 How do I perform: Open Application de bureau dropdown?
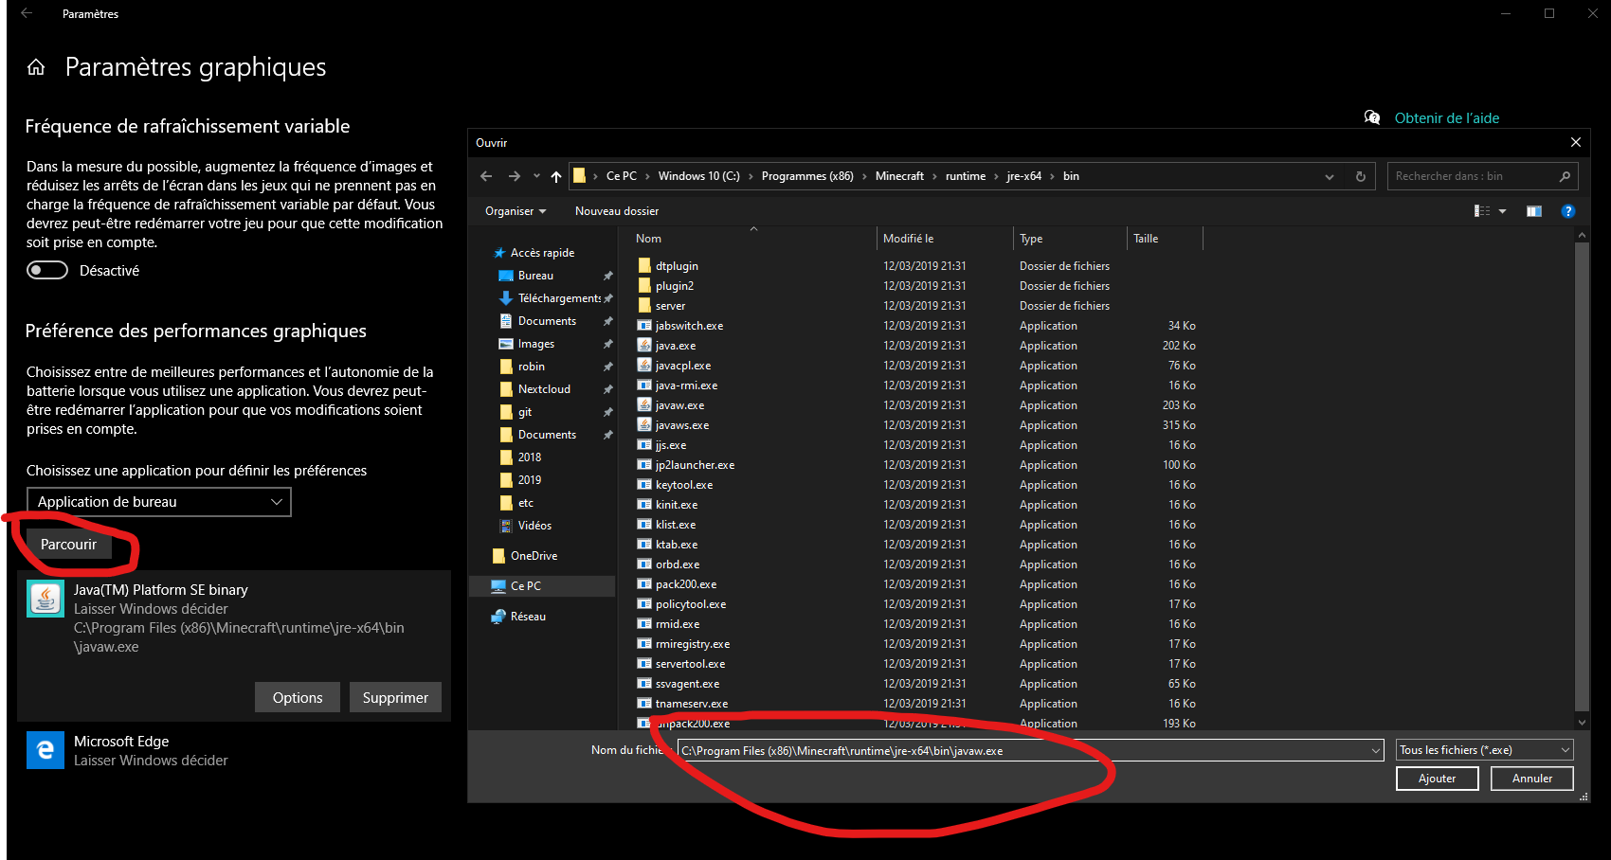click(158, 502)
